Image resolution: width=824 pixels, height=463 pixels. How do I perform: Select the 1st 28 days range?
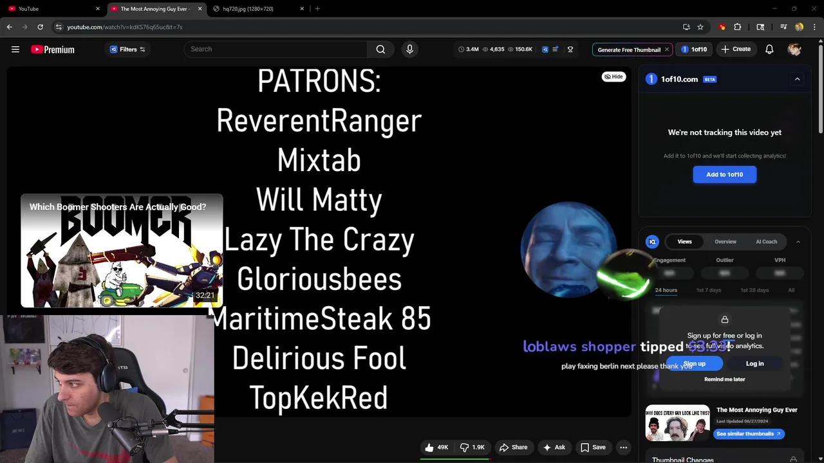point(754,290)
